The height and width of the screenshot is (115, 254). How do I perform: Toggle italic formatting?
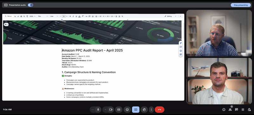pyautogui.click(x=73, y=16)
